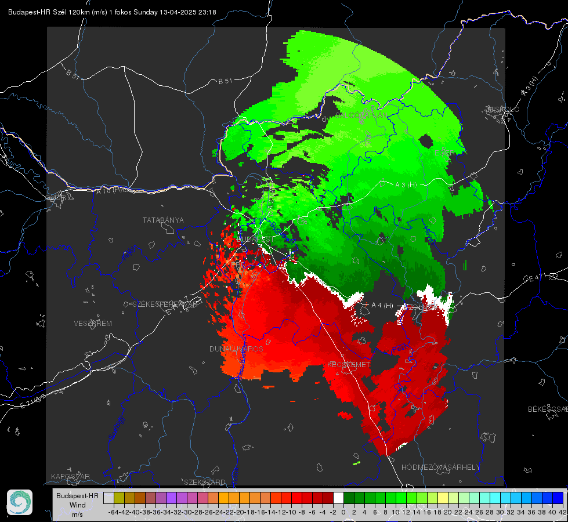Click the radar title text with date 13-04-2025
568x522 pixels.
click(113, 12)
